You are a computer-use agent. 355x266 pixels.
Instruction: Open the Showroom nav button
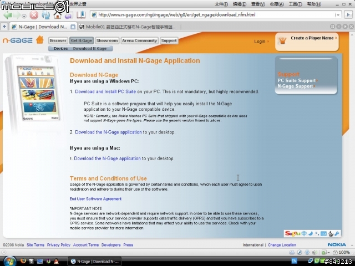[107, 40]
